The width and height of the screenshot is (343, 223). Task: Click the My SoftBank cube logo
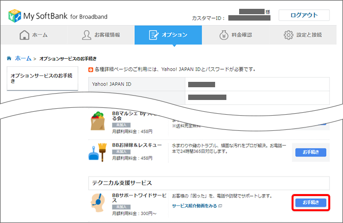(15, 16)
